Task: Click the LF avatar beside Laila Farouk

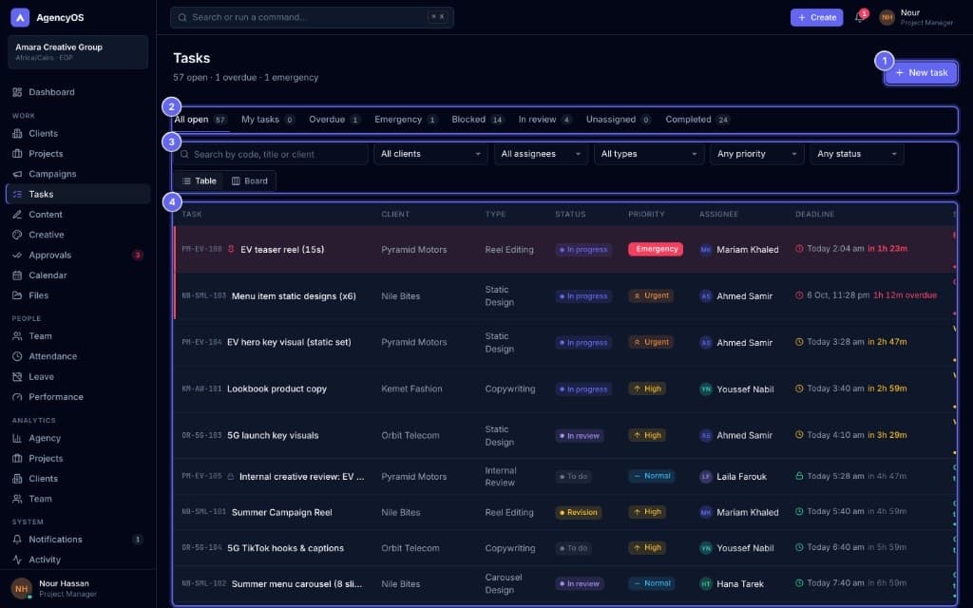Action: (706, 477)
